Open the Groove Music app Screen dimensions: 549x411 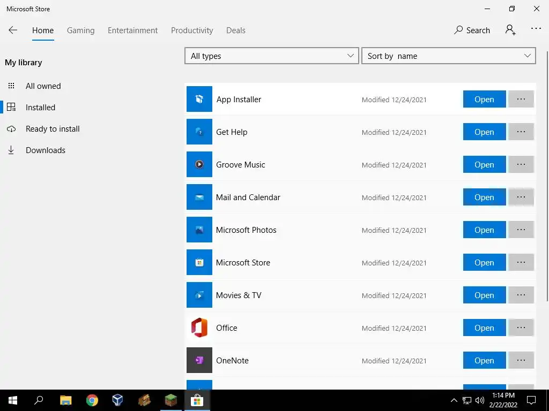click(484, 164)
